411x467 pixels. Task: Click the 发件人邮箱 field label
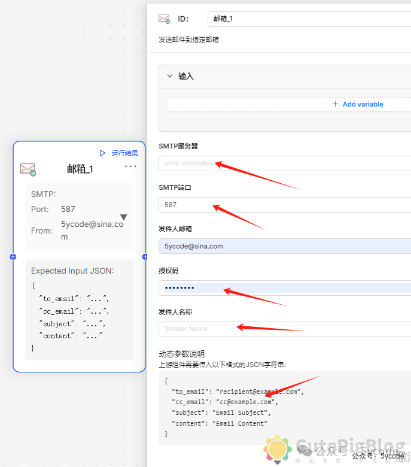coord(175,229)
